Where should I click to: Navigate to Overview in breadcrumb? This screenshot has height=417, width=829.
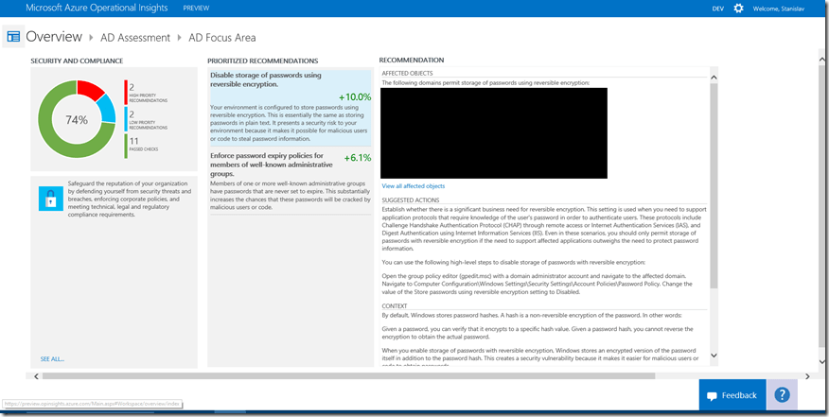(x=54, y=38)
